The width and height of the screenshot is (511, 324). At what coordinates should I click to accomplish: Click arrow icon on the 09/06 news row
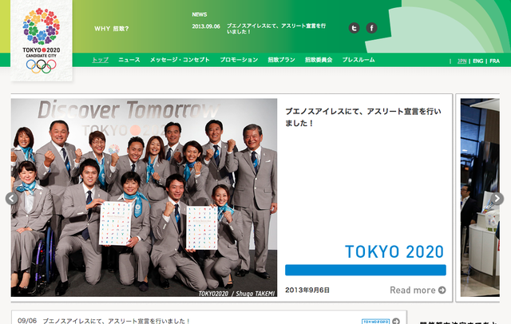click(396, 321)
